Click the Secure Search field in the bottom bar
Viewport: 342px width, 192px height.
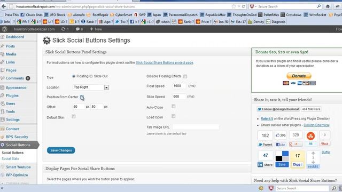point(302,188)
